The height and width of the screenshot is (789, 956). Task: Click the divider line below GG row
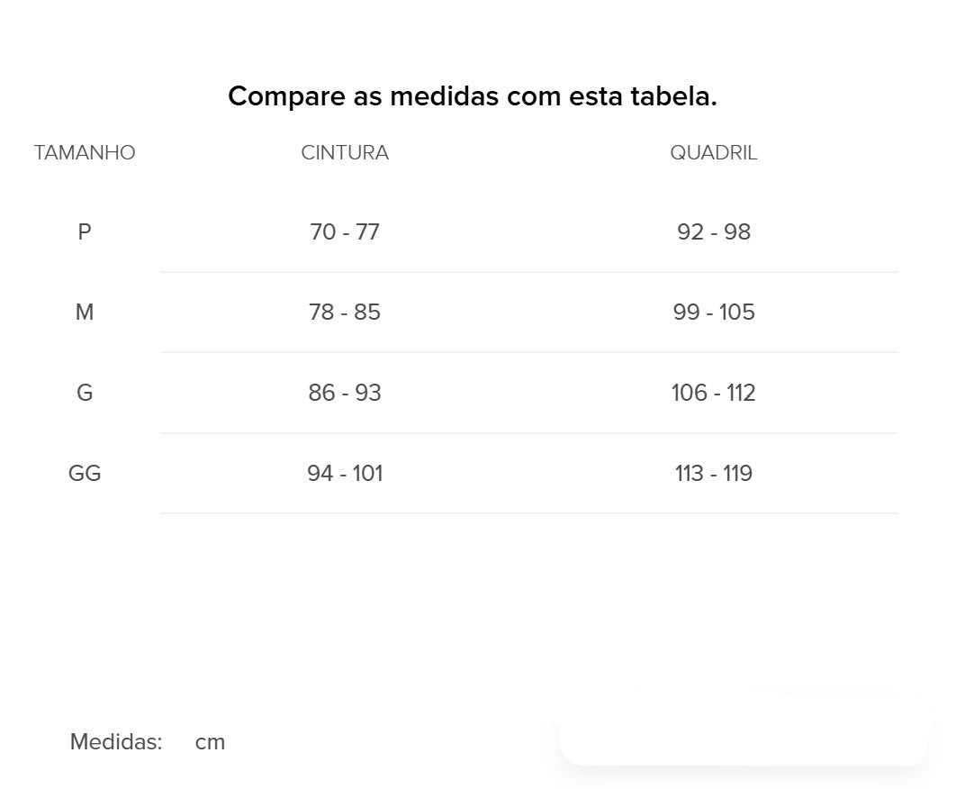point(529,513)
